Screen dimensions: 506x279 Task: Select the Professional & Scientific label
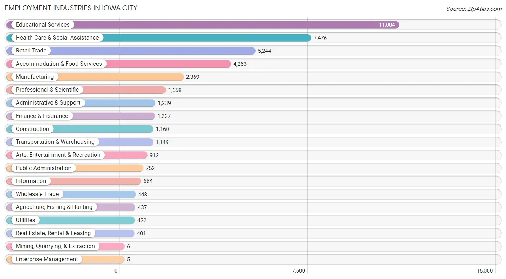47,90
